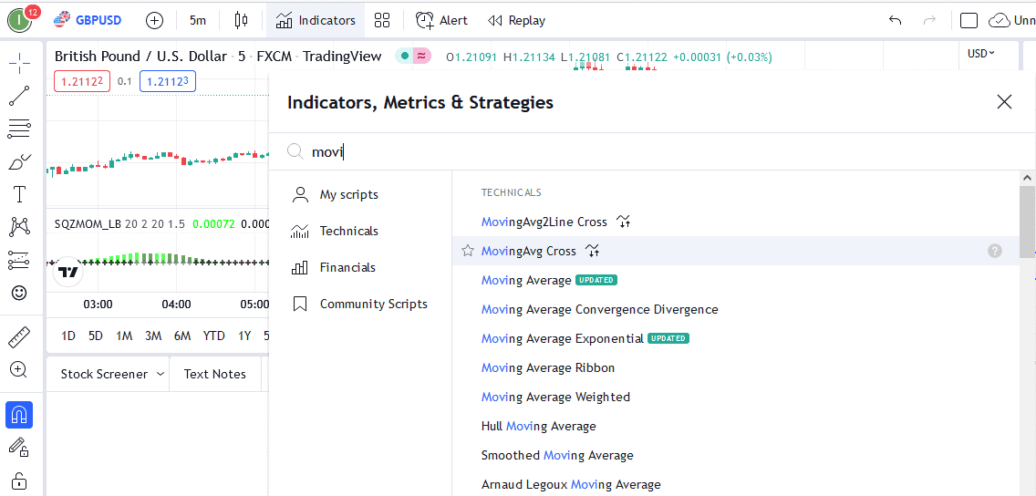This screenshot has width=1036, height=496.
Task: Favorite MovingAvg Cross with star icon
Action: click(x=468, y=251)
